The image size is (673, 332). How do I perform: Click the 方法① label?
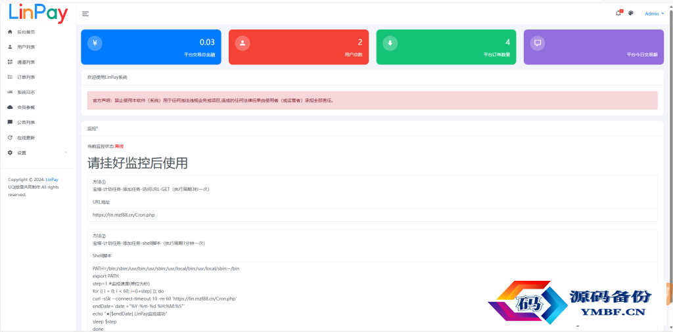pyautogui.click(x=99, y=182)
